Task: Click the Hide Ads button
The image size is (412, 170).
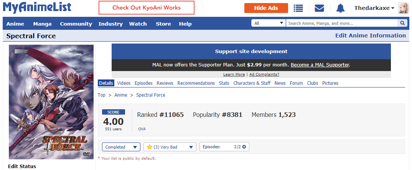Action: tap(266, 8)
